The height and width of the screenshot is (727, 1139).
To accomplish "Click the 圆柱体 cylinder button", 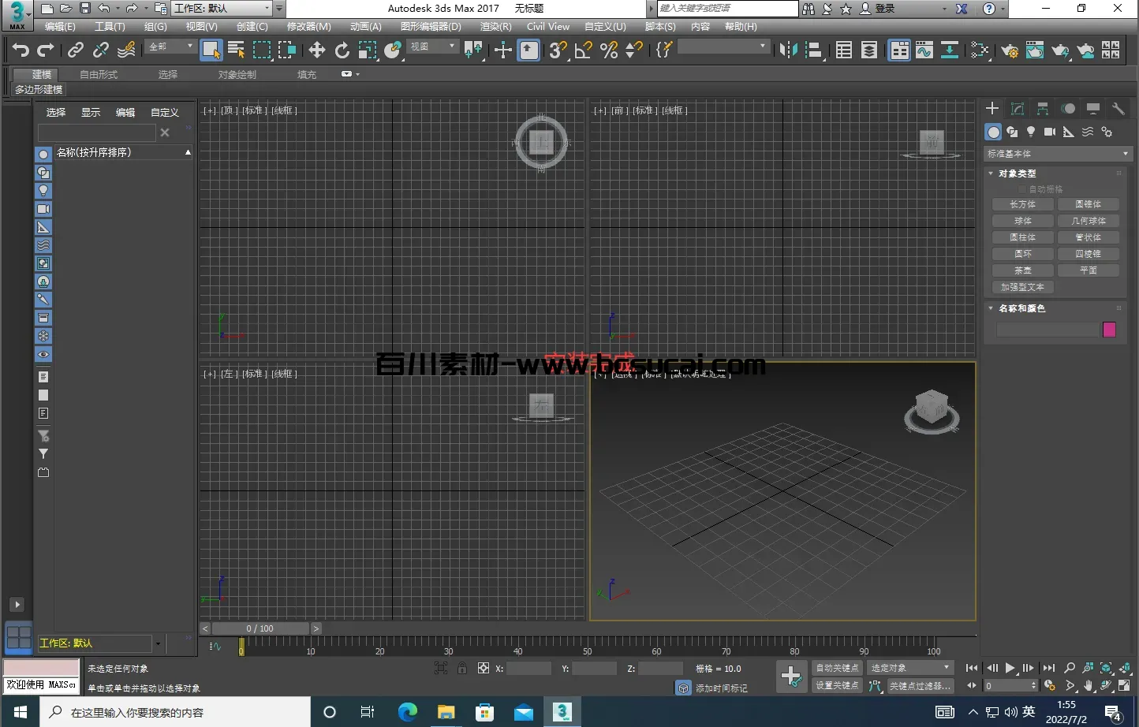I will [x=1022, y=237].
